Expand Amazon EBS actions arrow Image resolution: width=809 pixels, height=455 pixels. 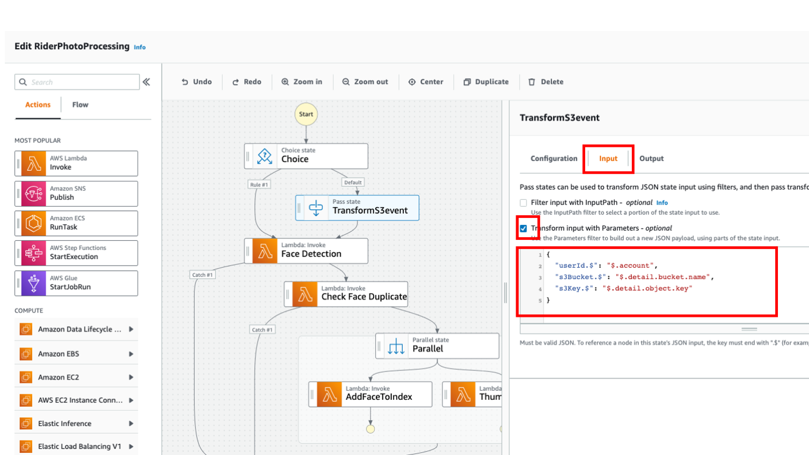coord(131,354)
